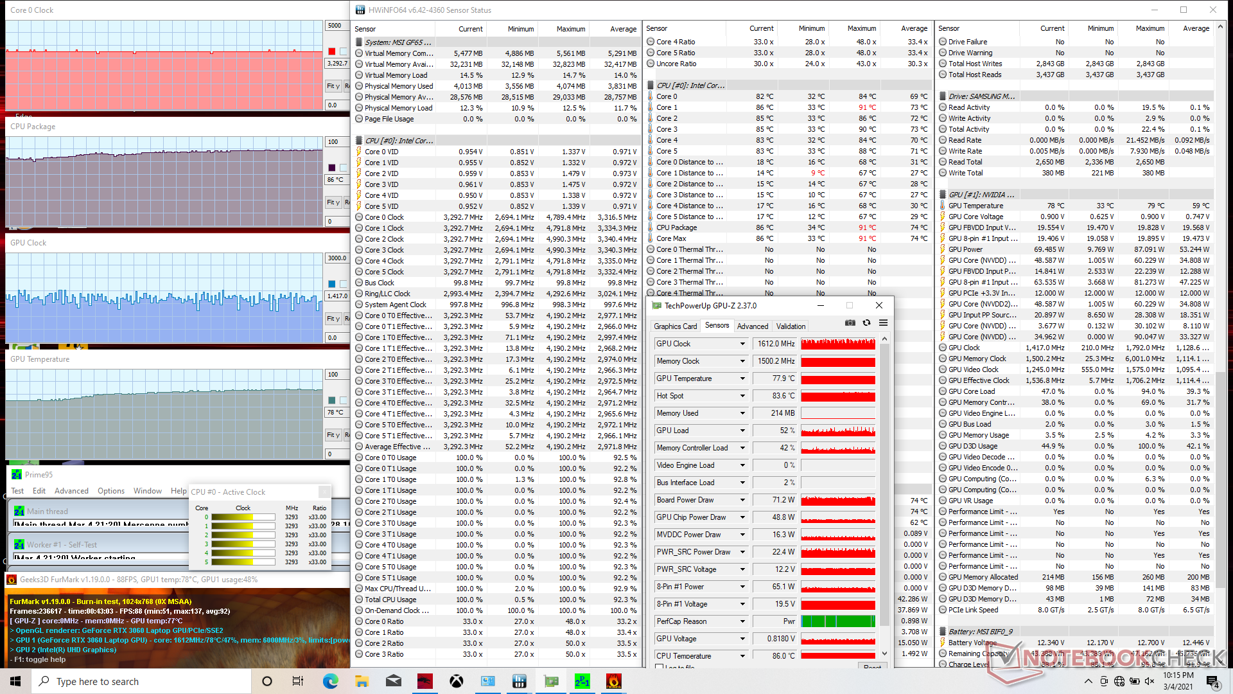Image resolution: width=1233 pixels, height=694 pixels.
Task: Switch to Prime95 via its taskbar icon
Action: (x=582, y=681)
